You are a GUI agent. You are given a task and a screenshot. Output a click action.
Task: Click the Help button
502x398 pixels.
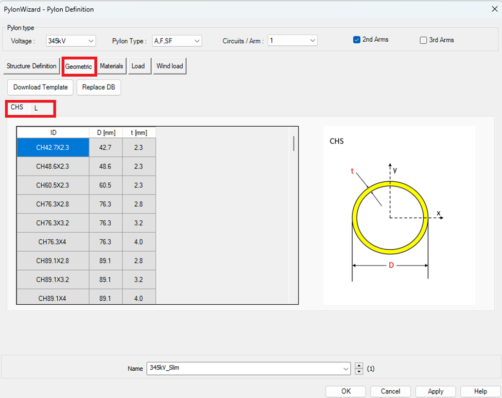[x=480, y=391]
